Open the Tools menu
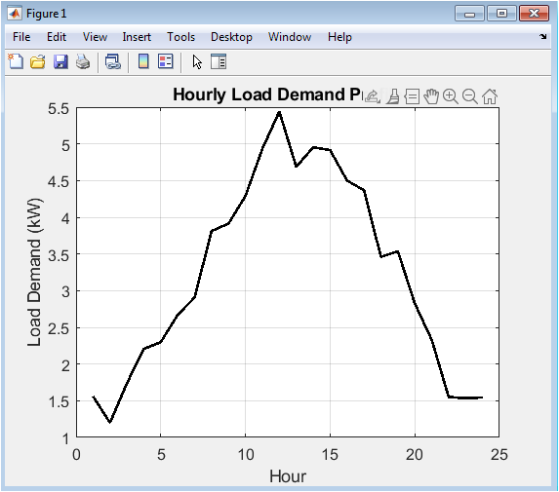Viewport: 559px width, 492px height. click(181, 37)
